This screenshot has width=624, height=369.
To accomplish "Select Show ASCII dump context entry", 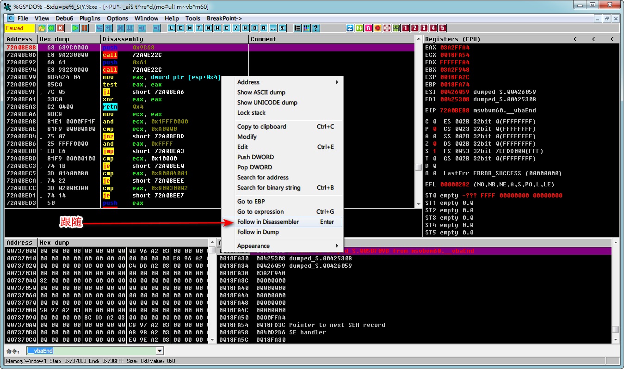I will click(282, 92).
